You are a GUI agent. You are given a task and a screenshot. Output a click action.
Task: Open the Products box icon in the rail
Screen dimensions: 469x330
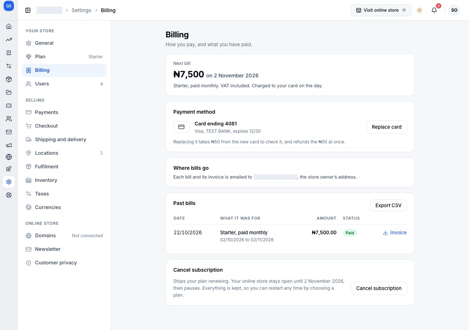point(9,79)
